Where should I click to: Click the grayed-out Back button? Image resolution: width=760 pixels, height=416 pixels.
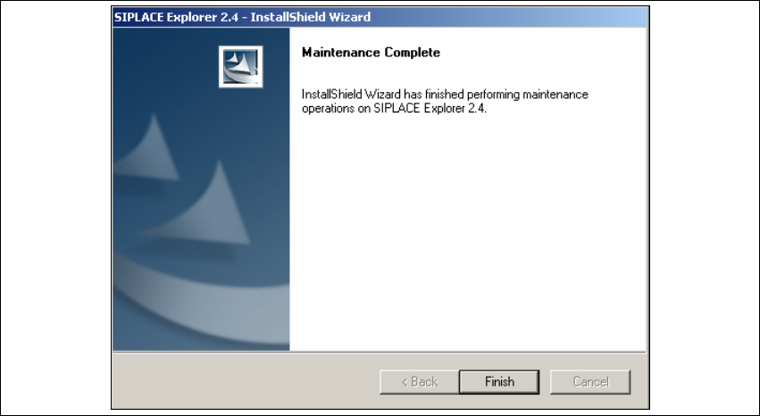(x=419, y=381)
